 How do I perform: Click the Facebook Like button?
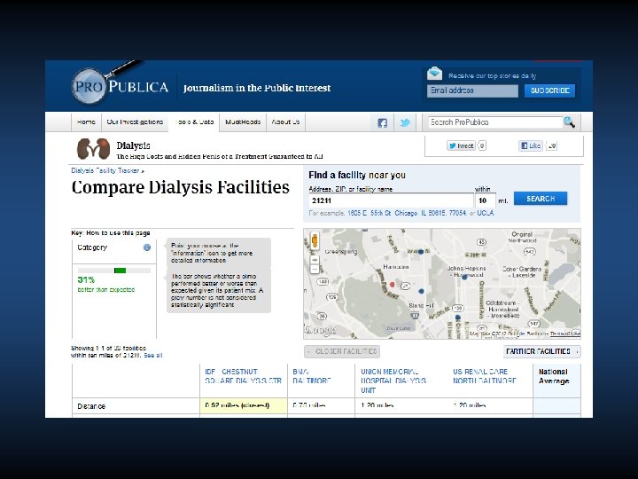531,145
